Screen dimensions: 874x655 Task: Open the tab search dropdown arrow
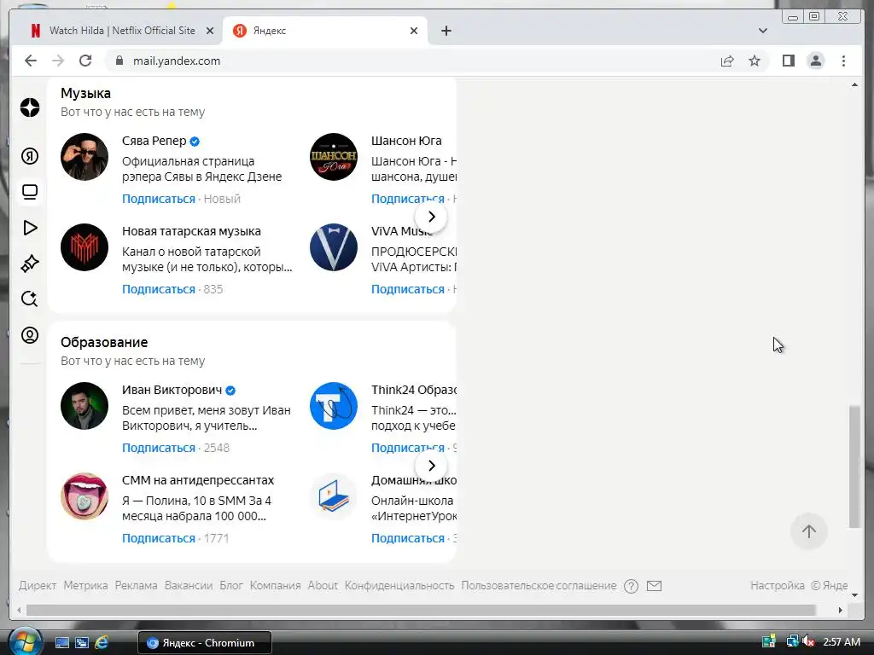coord(762,31)
